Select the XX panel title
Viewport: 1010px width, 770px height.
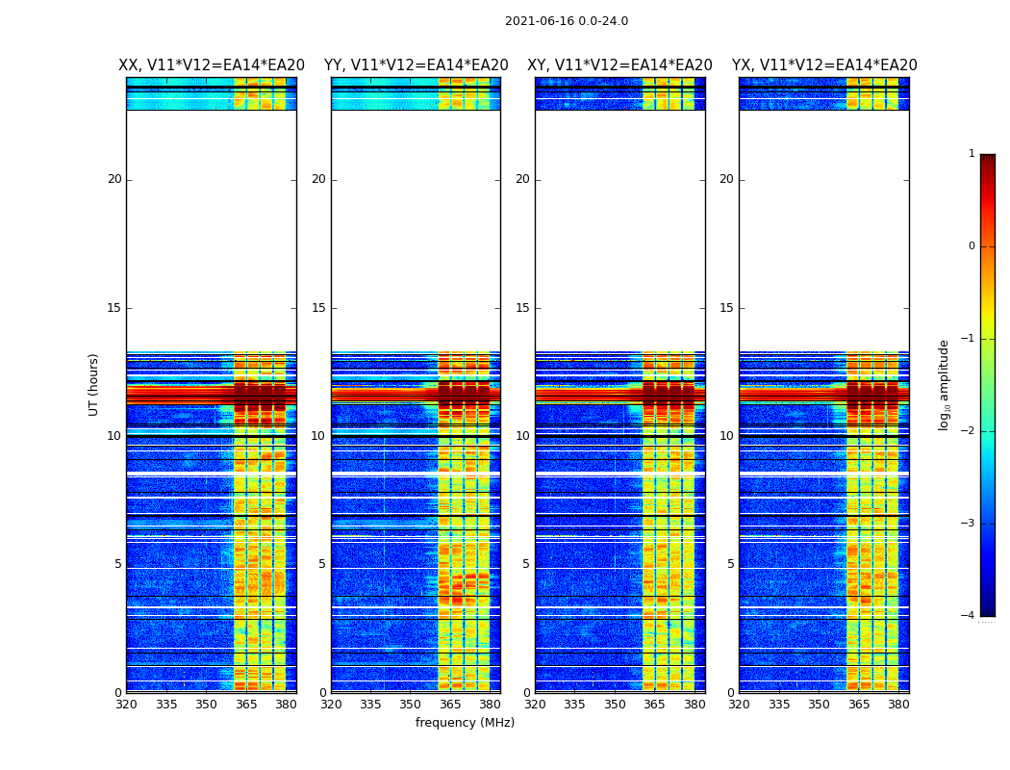coord(212,65)
